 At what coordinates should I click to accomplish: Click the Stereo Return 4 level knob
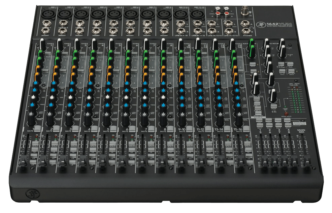click(270, 67)
